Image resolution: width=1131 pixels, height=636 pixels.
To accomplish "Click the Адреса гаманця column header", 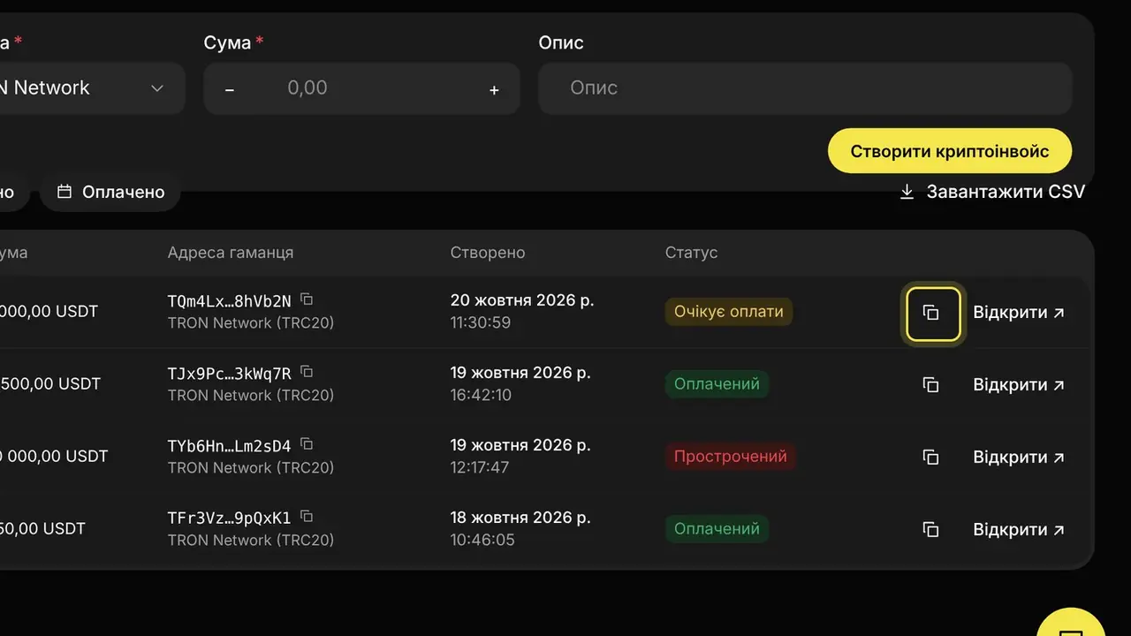I will pyautogui.click(x=231, y=253).
